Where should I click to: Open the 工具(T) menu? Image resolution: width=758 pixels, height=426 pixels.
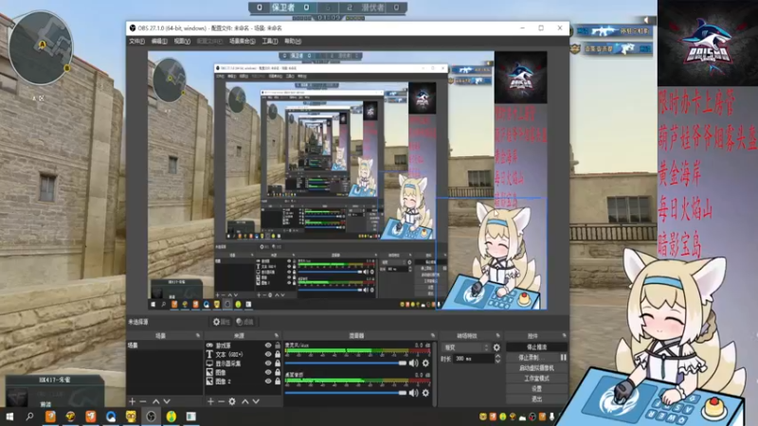270,42
